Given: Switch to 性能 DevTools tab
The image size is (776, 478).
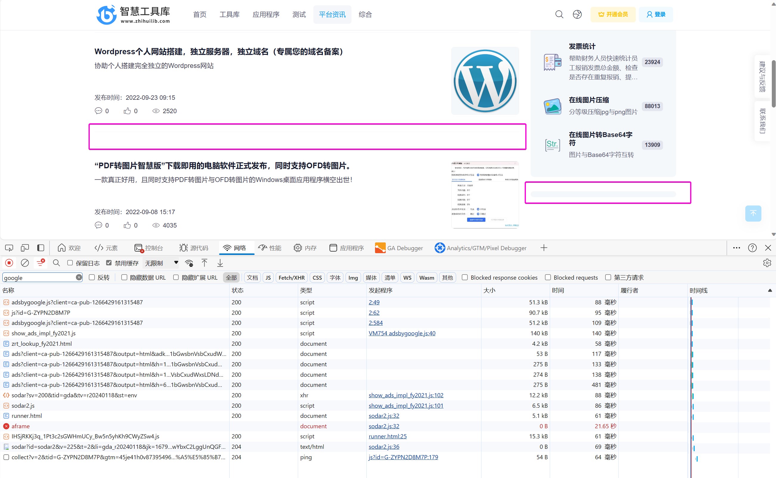Looking at the screenshot, I should coord(269,248).
